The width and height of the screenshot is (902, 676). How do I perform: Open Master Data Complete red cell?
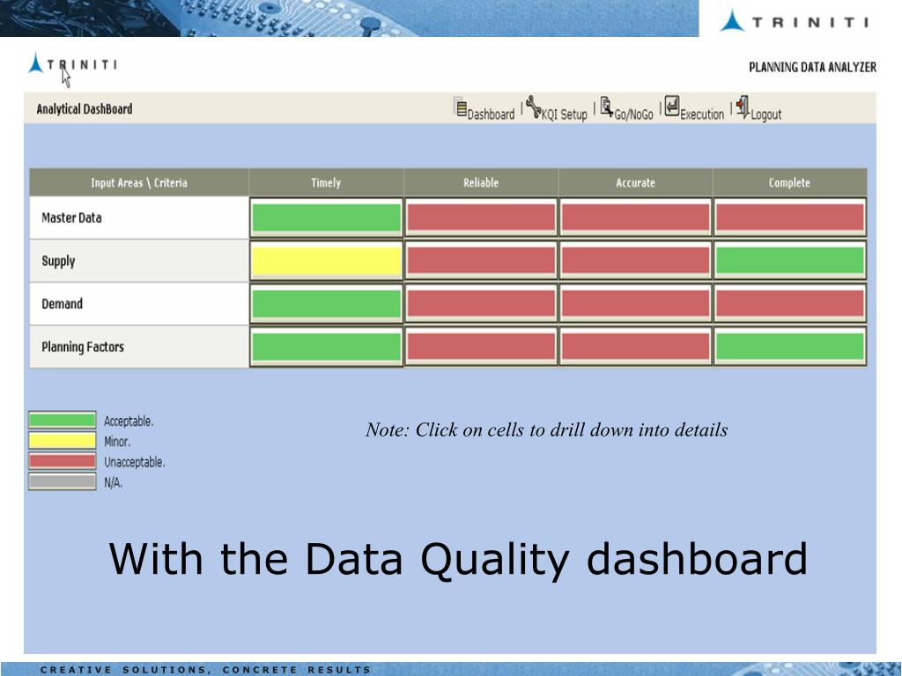coord(790,218)
